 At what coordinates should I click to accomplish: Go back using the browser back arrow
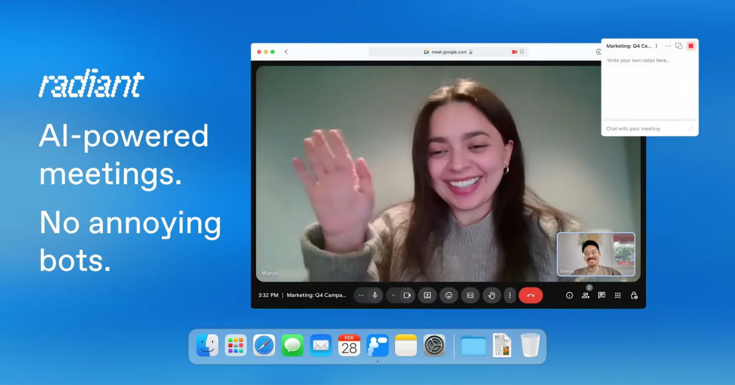[x=286, y=52]
